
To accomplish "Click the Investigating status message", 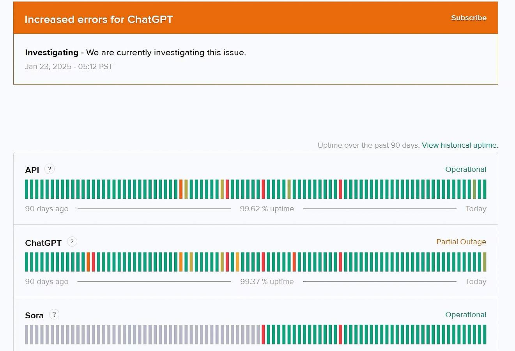I will pos(136,53).
